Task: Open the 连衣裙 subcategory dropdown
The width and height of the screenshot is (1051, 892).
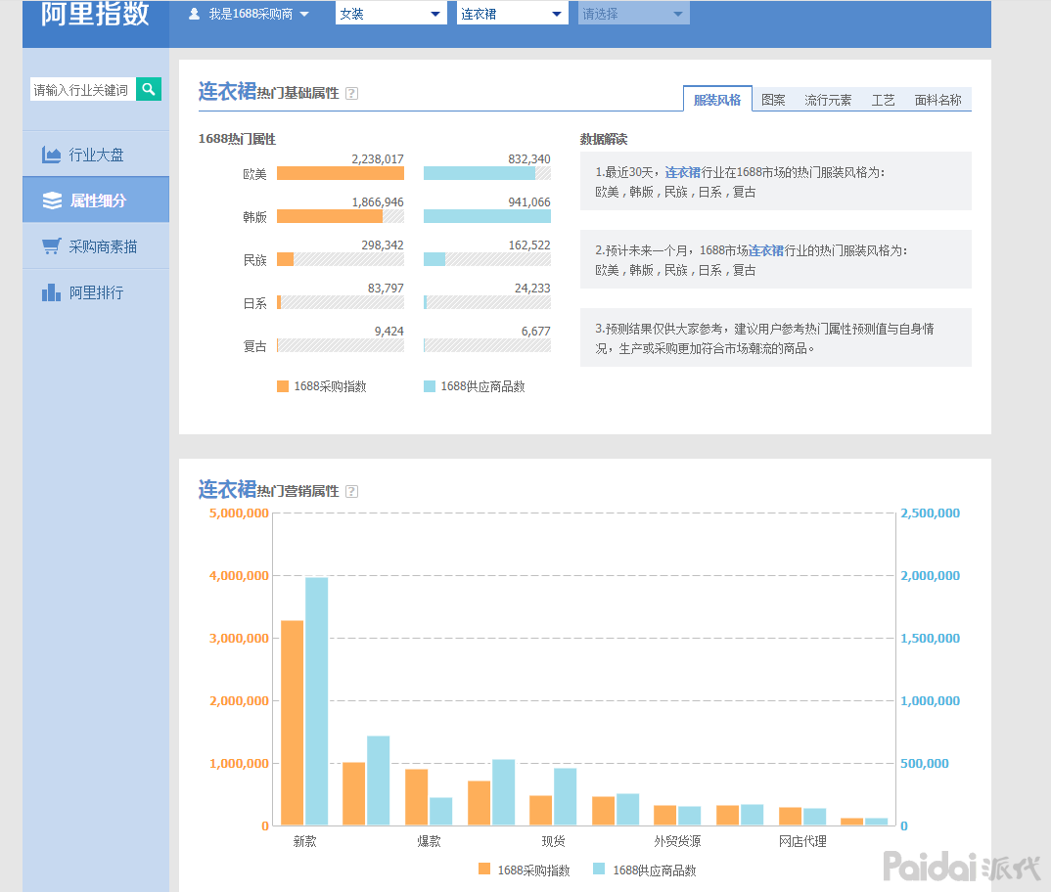Action: 512,14
